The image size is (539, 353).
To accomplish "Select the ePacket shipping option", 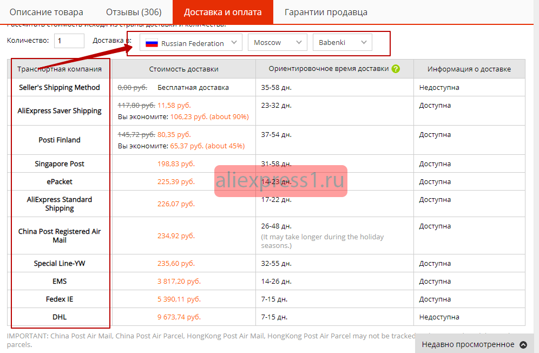I will [x=60, y=182].
